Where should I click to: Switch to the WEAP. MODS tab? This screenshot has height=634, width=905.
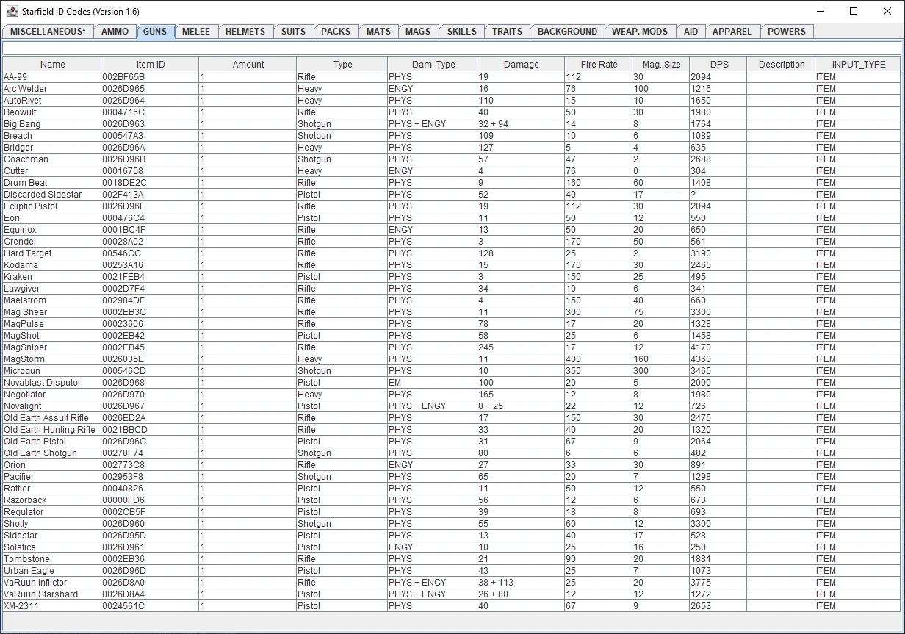click(x=640, y=32)
